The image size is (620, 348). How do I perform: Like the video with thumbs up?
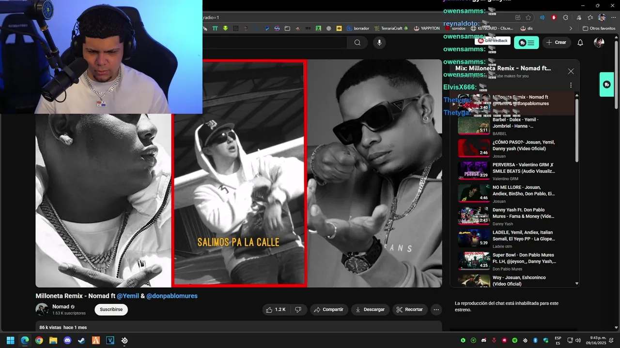275,309
